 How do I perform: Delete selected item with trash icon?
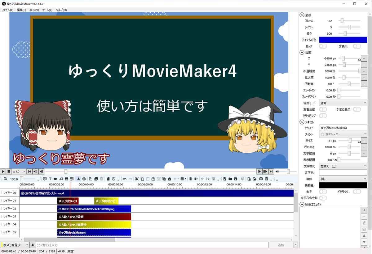(x=191, y=179)
